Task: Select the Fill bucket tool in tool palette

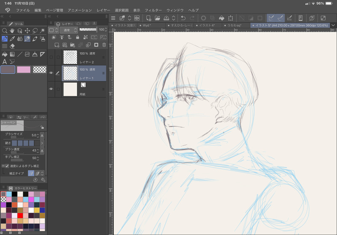Action: click(x=5, y=54)
